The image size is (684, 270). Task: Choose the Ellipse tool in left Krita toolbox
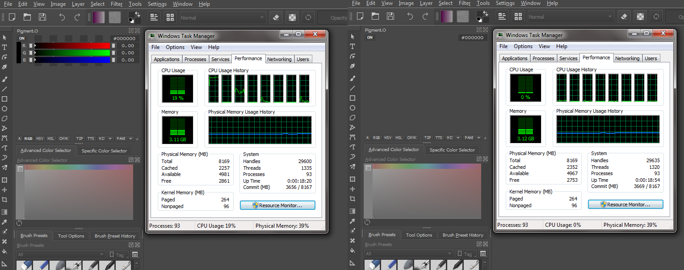4,109
